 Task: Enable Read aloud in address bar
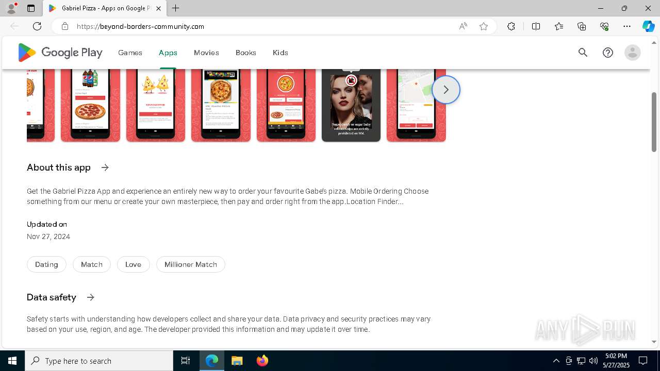tap(463, 26)
